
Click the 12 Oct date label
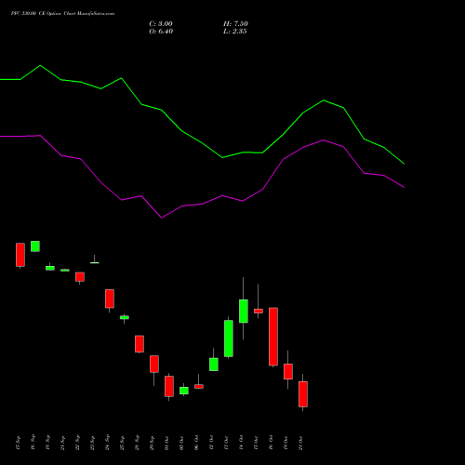[x=211, y=443]
